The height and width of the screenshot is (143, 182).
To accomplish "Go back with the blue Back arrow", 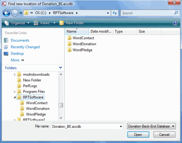I will click(x=6, y=13).
